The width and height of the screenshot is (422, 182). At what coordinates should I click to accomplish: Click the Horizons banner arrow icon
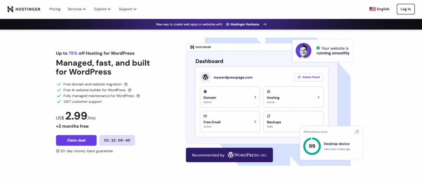pyautogui.click(x=265, y=24)
